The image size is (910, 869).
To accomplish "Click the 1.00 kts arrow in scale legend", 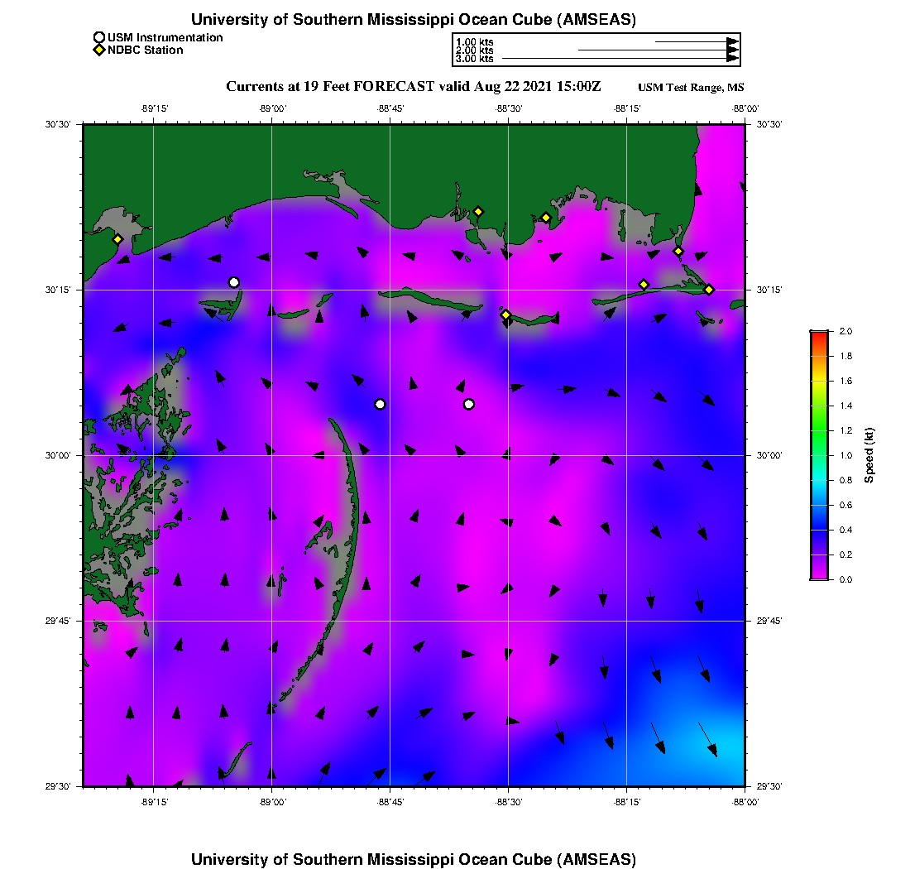I will tap(695, 41).
